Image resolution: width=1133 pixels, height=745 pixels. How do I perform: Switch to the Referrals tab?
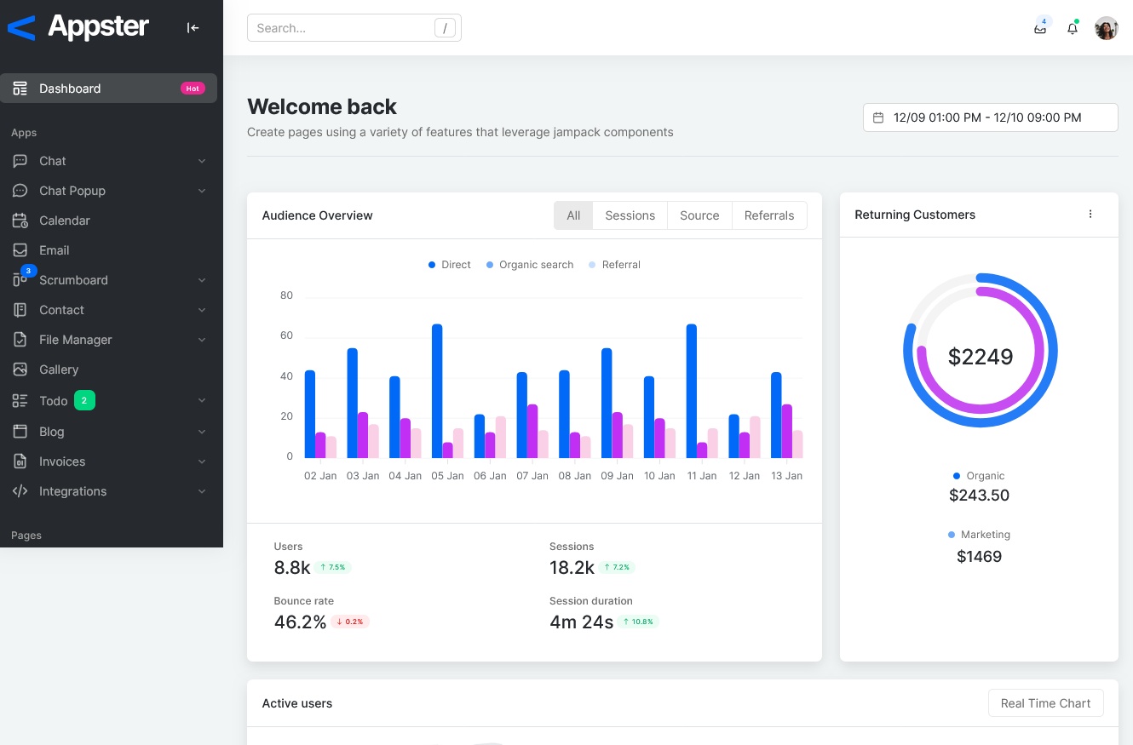769,215
